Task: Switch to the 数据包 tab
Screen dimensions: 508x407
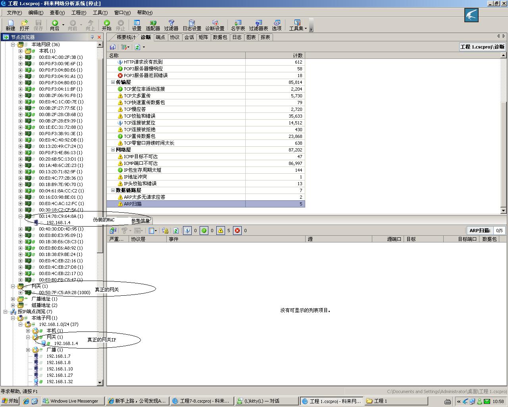Action: click(x=220, y=37)
